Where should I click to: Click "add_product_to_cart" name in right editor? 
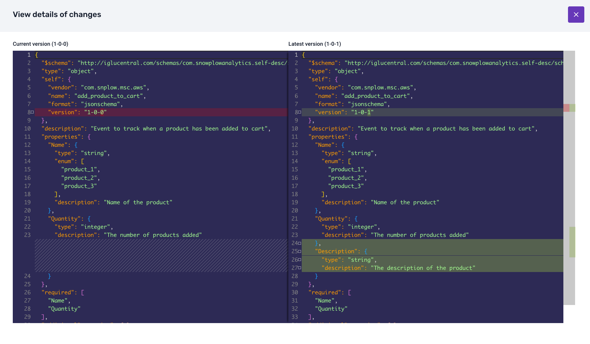pos(375,96)
